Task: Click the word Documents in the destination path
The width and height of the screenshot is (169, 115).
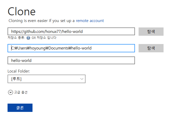Action: point(58,48)
